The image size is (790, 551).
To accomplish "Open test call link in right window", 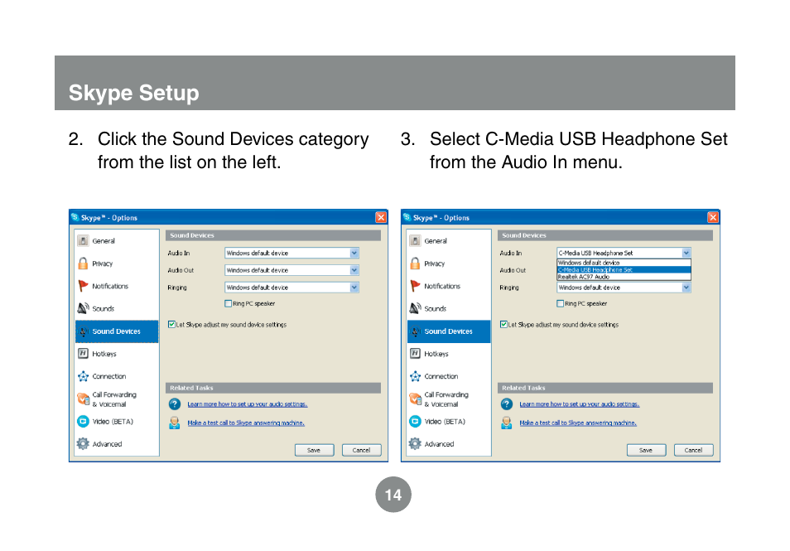I will pyautogui.click(x=578, y=423).
